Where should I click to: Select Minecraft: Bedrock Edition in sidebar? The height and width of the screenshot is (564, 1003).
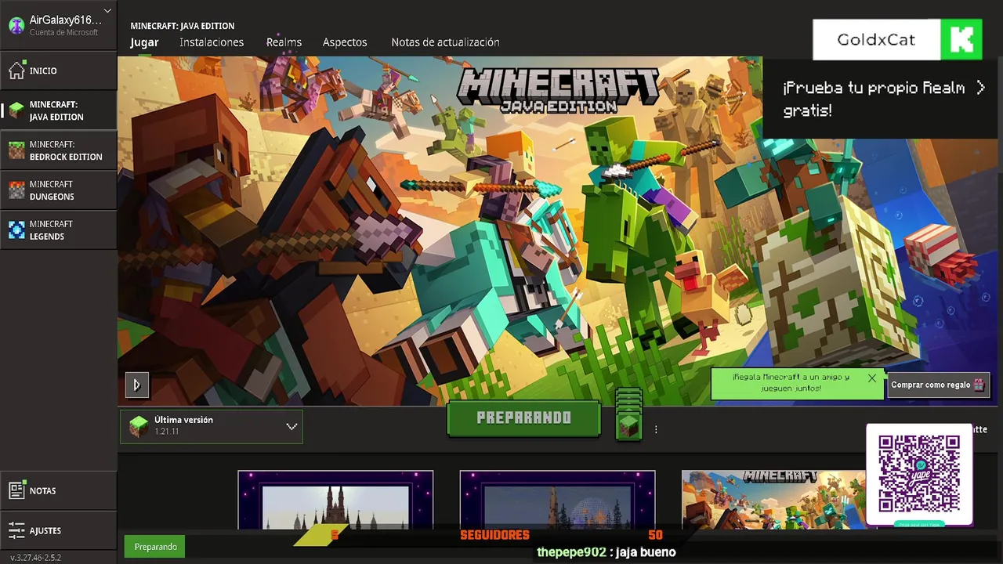pos(59,150)
